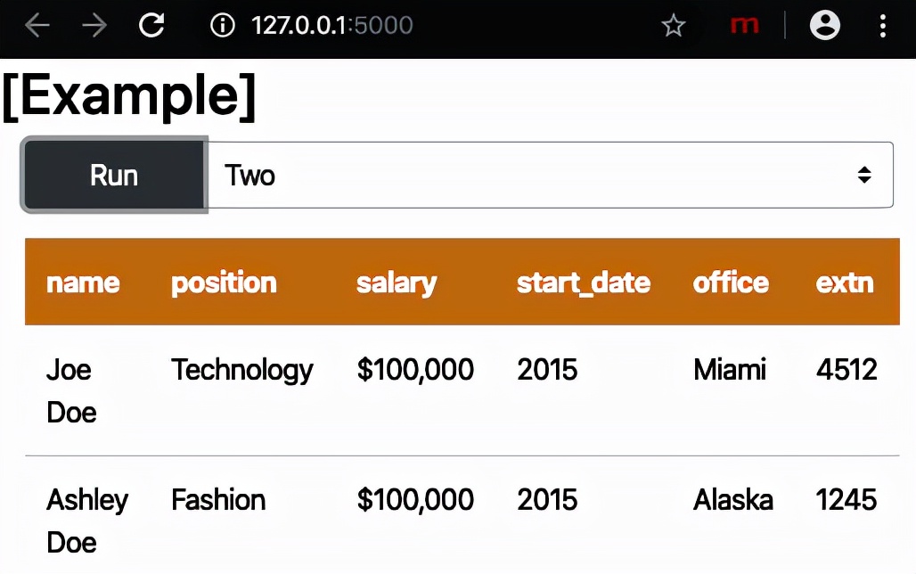Click the address bar URL 127.0.0.1:5000
916x574 pixels.
[x=332, y=26]
